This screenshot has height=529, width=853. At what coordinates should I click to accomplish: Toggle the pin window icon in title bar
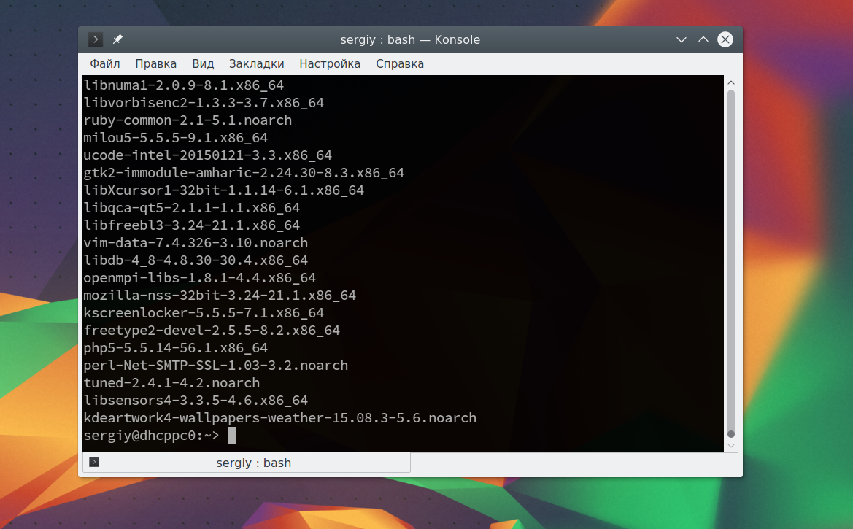[x=117, y=39]
